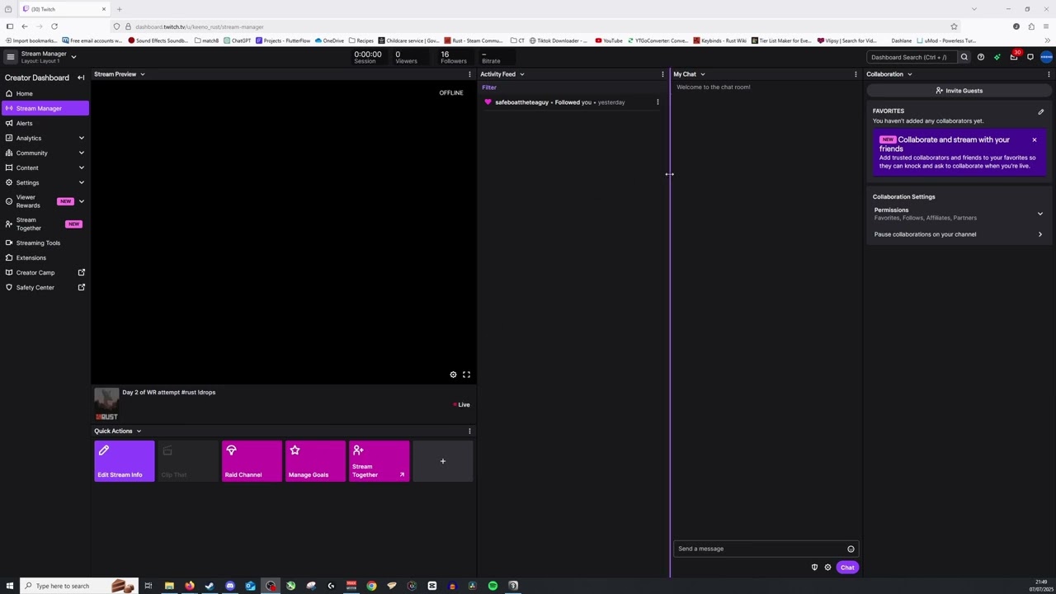Open Quick Actions panel options menu
This screenshot has width=1056, height=594.
(469, 431)
